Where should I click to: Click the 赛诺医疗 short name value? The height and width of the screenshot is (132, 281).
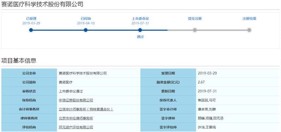pyautogui.click(x=65, y=82)
